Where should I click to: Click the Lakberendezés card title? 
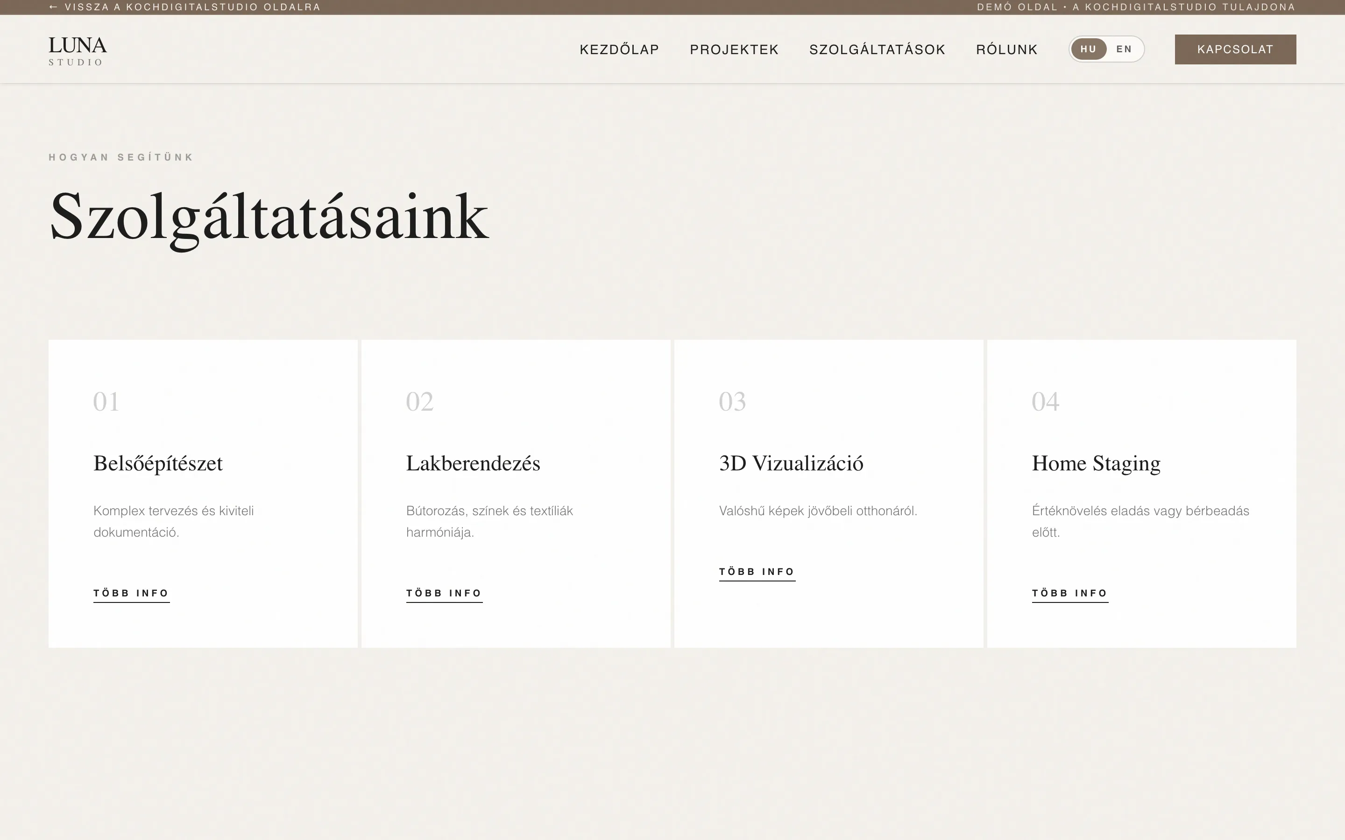473,463
